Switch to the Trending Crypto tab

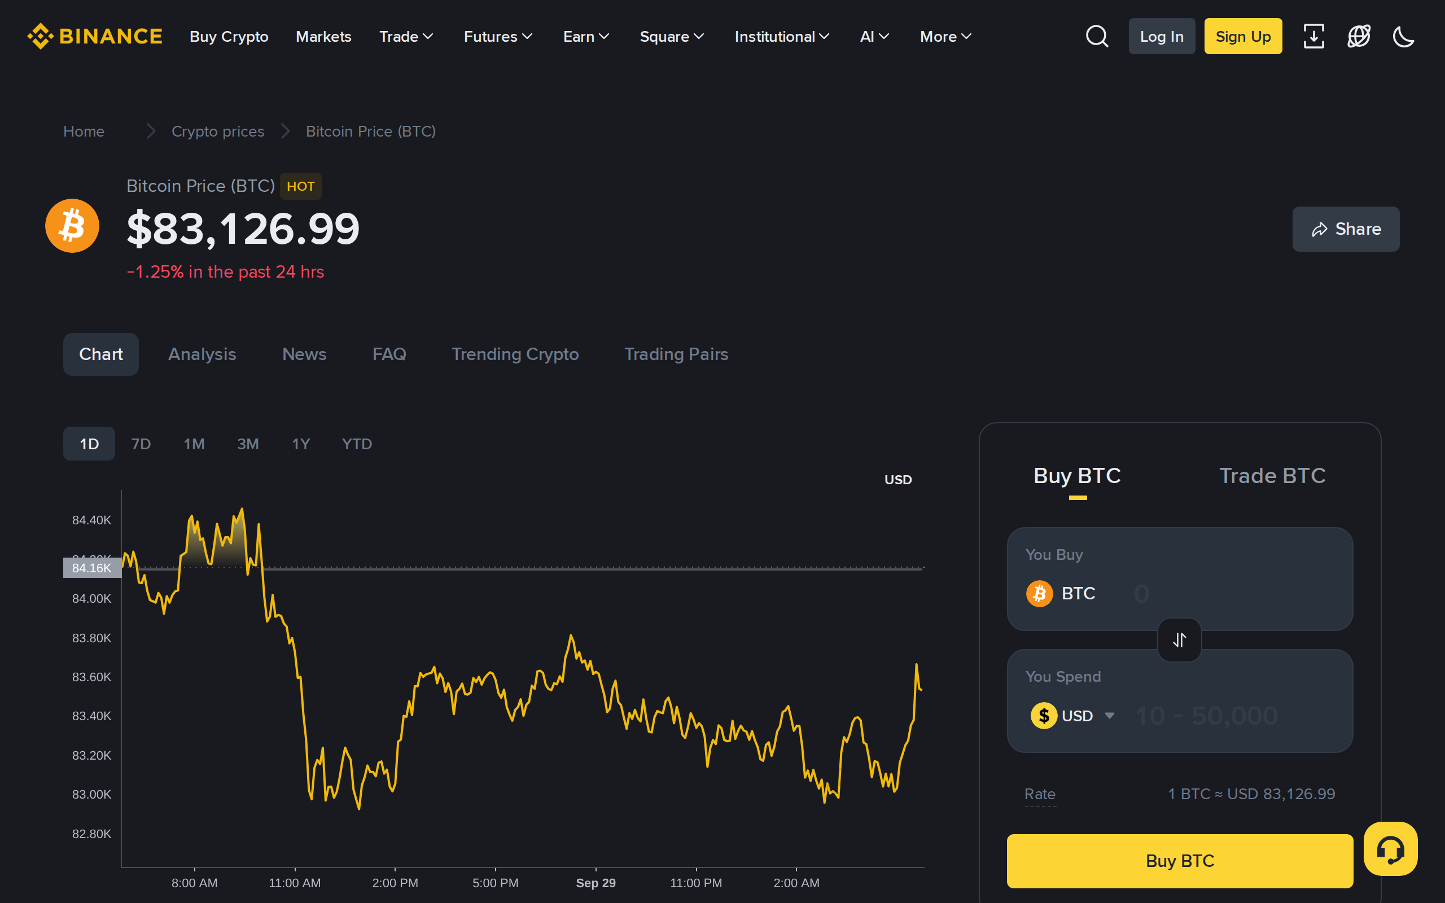(x=515, y=354)
